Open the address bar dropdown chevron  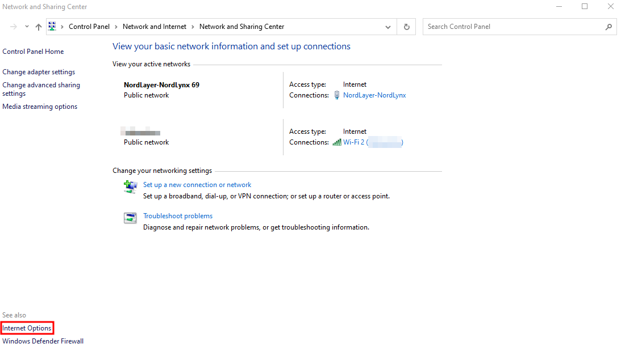[388, 26]
